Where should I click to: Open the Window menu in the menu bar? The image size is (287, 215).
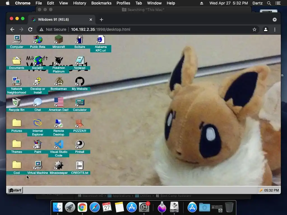point(154,3)
